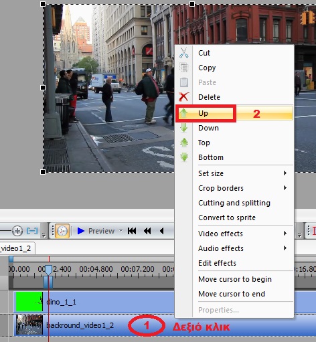Click the Copy pages icon
This screenshot has height=342, width=316.
[184, 68]
